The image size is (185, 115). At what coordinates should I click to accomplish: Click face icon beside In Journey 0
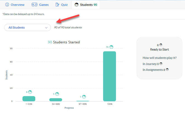(x=161, y=64)
